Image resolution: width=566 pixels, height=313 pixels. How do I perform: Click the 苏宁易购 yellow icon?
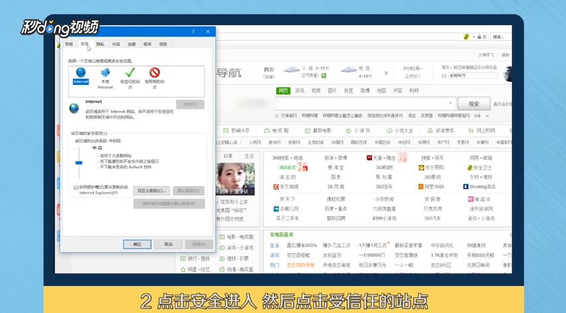(421, 168)
